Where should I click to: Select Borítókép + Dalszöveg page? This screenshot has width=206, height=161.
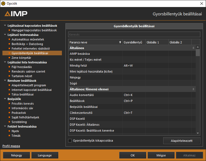(27, 44)
